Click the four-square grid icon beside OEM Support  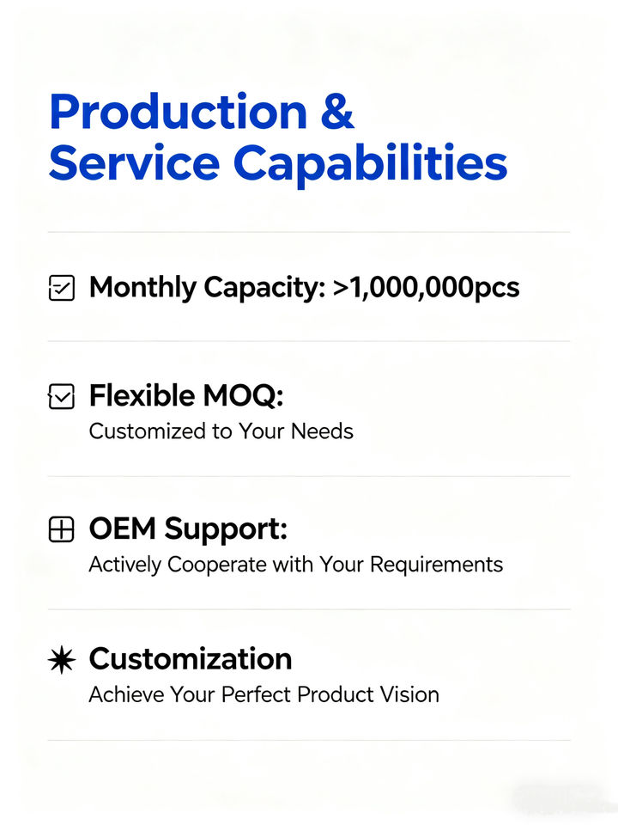point(61,530)
